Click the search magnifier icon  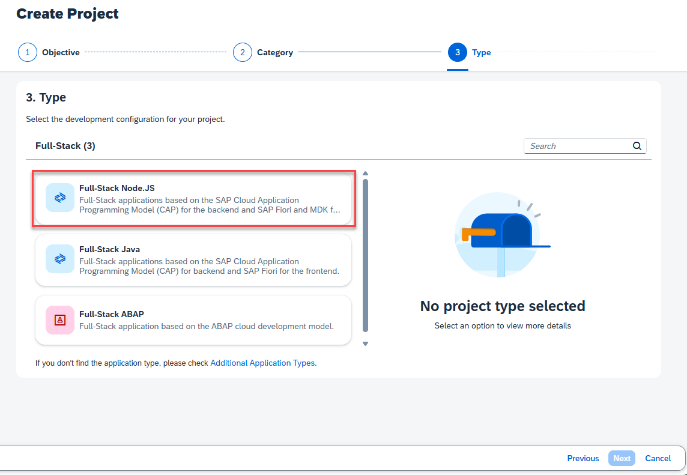coord(637,146)
